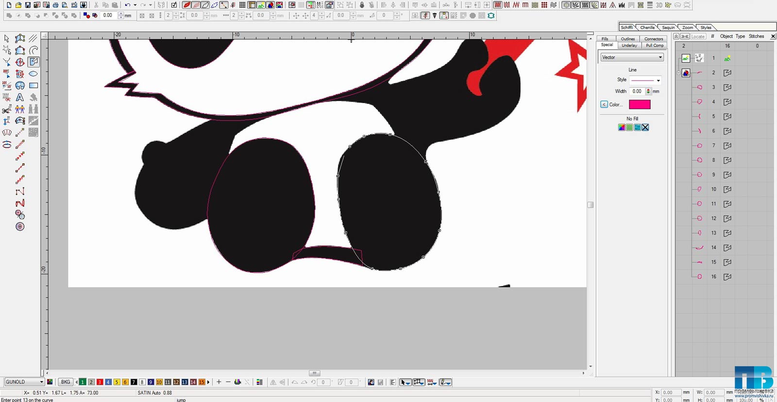The height and width of the screenshot is (402, 777).
Task: Pick the arc drawing tool
Action: (x=34, y=50)
